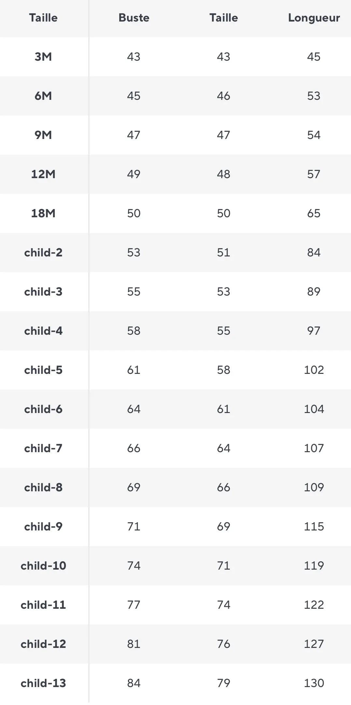This screenshot has width=351, height=705.
Task: Select the Buste column header
Action: tap(134, 18)
